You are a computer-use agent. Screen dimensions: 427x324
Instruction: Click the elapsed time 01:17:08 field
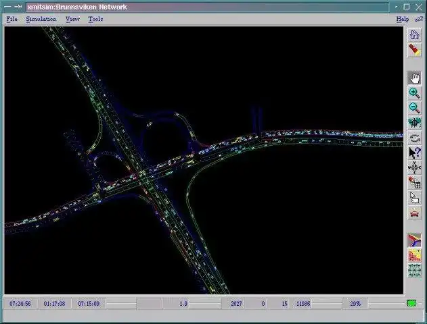pyautogui.click(x=54, y=303)
